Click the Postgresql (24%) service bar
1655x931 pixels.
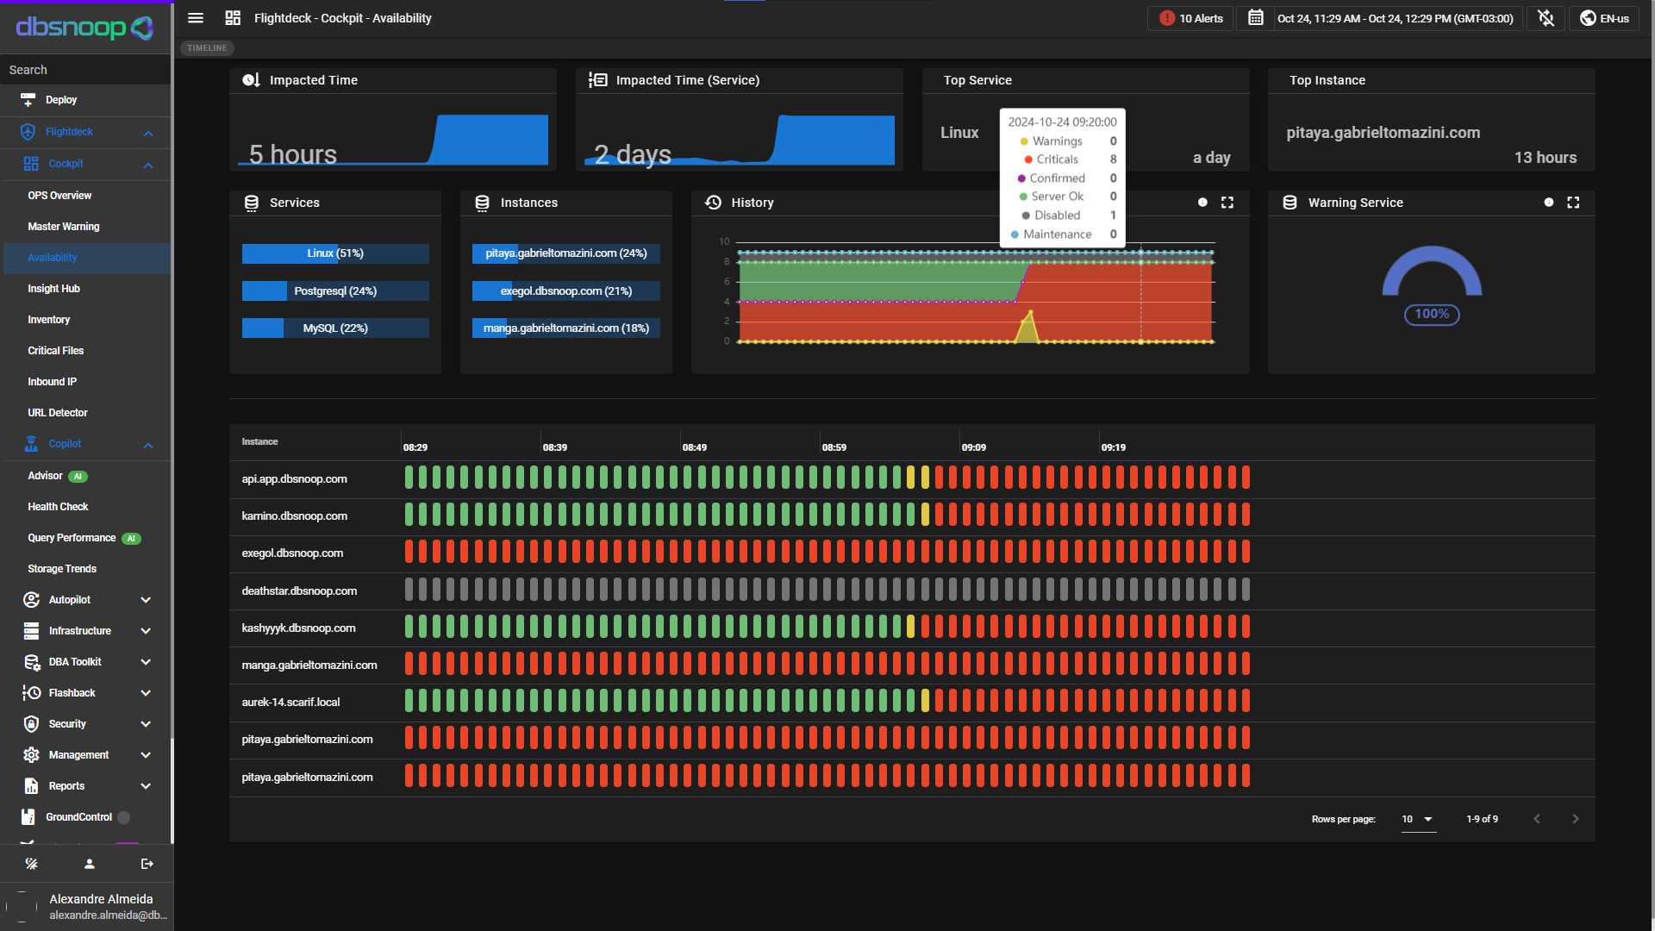pyautogui.click(x=335, y=291)
